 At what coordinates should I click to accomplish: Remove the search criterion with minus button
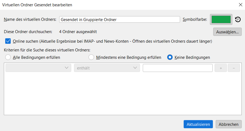(234, 68)
